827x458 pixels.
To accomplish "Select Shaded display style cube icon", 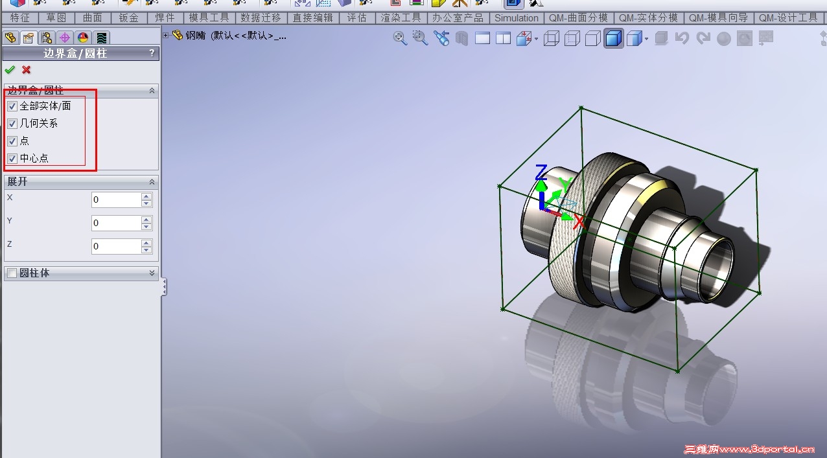I will [634, 39].
